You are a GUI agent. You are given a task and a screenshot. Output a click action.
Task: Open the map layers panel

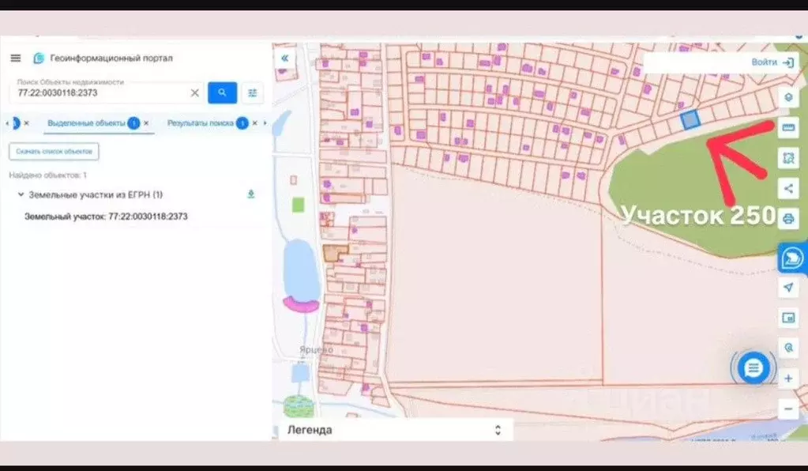(787, 97)
